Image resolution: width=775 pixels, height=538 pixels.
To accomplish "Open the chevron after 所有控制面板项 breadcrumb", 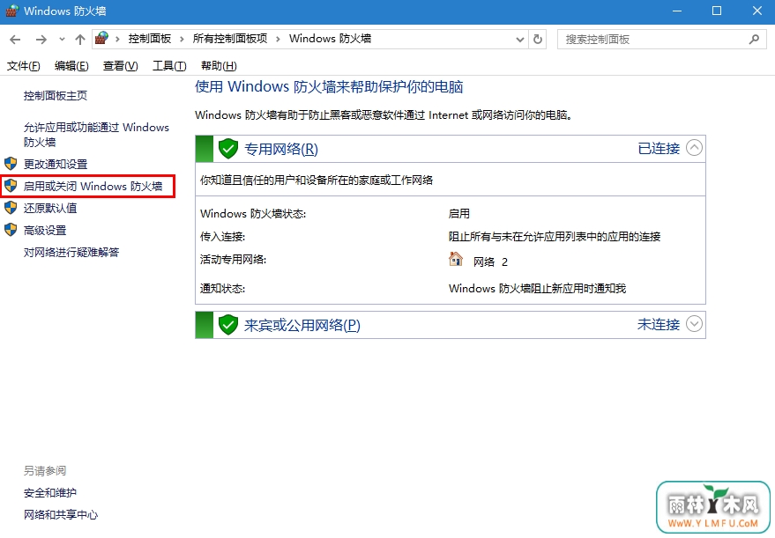I will tap(279, 39).
